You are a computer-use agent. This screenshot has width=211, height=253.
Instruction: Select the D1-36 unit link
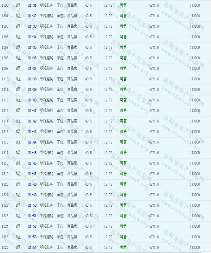coord(32,58)
